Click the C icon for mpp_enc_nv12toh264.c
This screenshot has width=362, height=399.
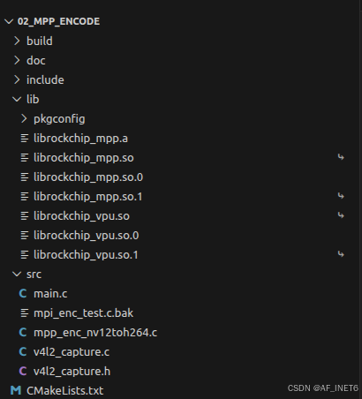[23, 333]
